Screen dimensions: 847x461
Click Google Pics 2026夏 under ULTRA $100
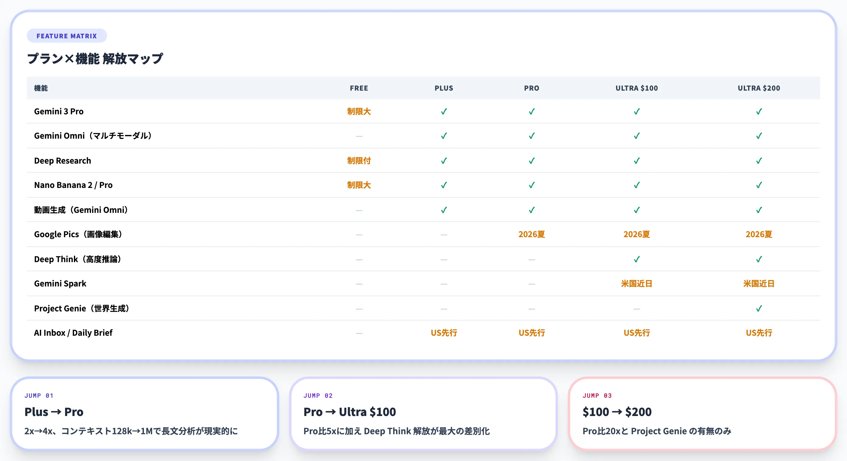(x=636, y=234)
